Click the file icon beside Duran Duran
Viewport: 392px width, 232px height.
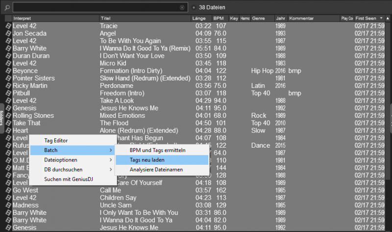(x=8, y=56)
